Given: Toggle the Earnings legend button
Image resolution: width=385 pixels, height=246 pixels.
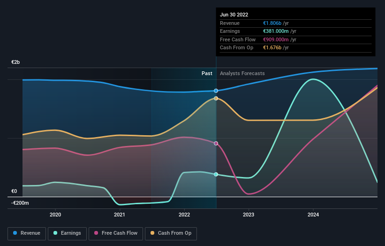Looking at the screenshot, I should (x=67, y=233).
